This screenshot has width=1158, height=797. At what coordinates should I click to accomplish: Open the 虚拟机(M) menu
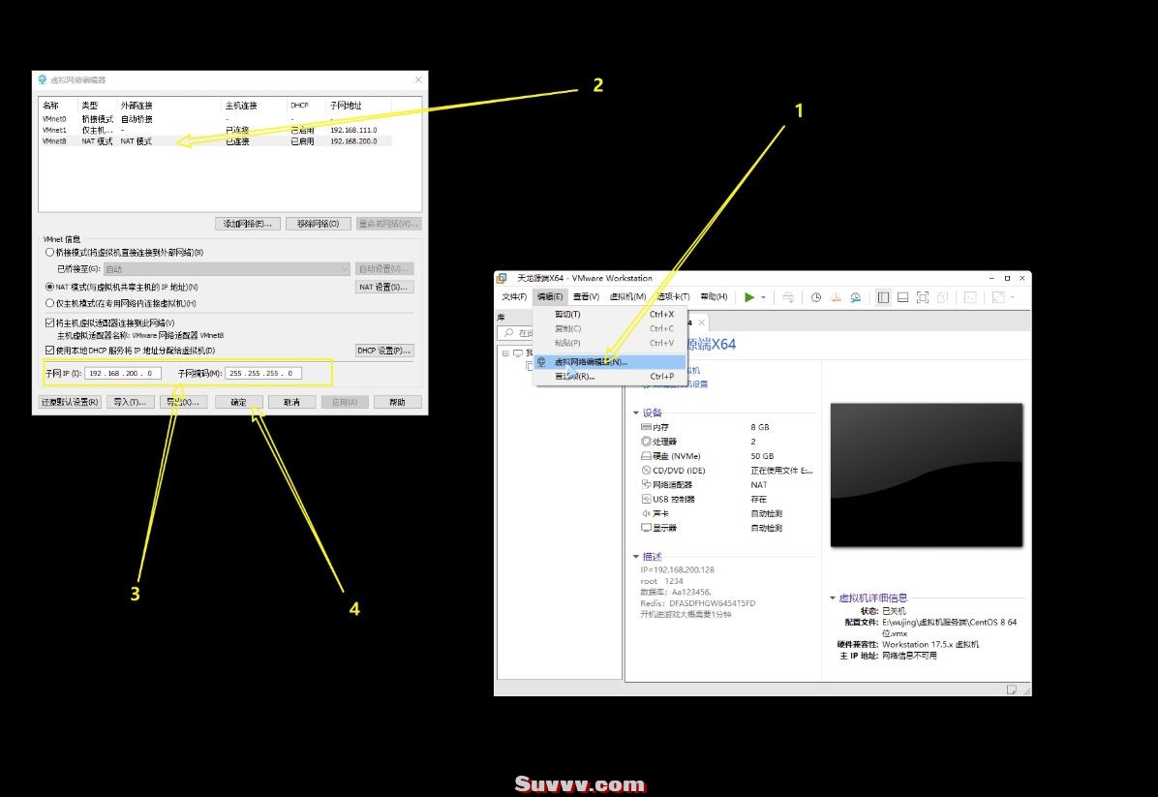(x=627, y=296)
